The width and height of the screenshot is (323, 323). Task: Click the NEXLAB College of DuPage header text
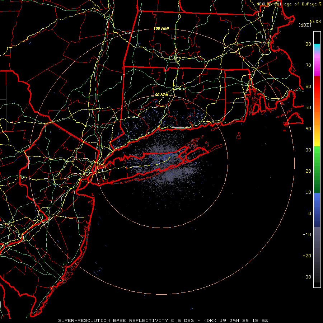pos(287,4)
